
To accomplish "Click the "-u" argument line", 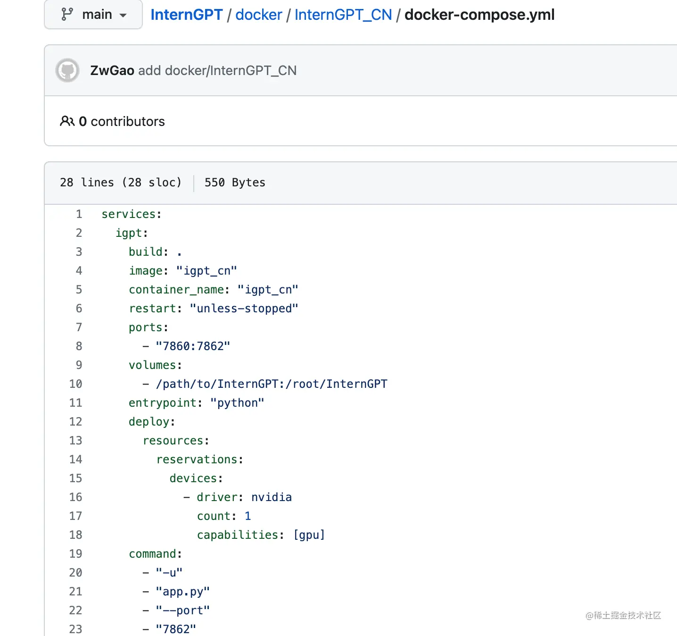I will point(163,573).
